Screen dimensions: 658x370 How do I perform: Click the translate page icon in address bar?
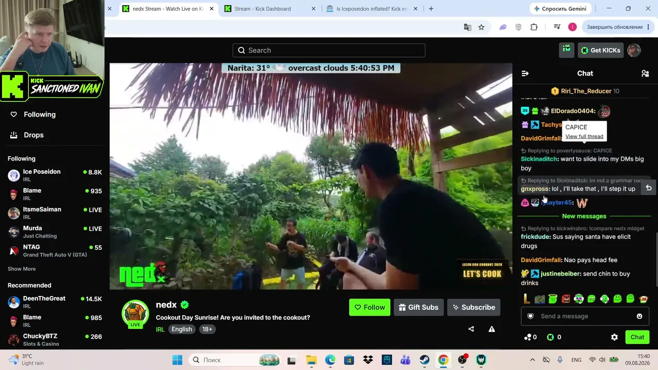[467, 27]
